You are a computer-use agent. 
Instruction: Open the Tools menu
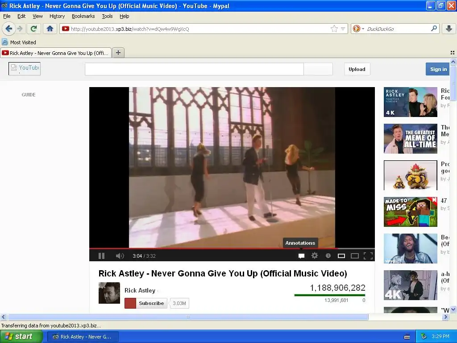[x=107, y=16]
